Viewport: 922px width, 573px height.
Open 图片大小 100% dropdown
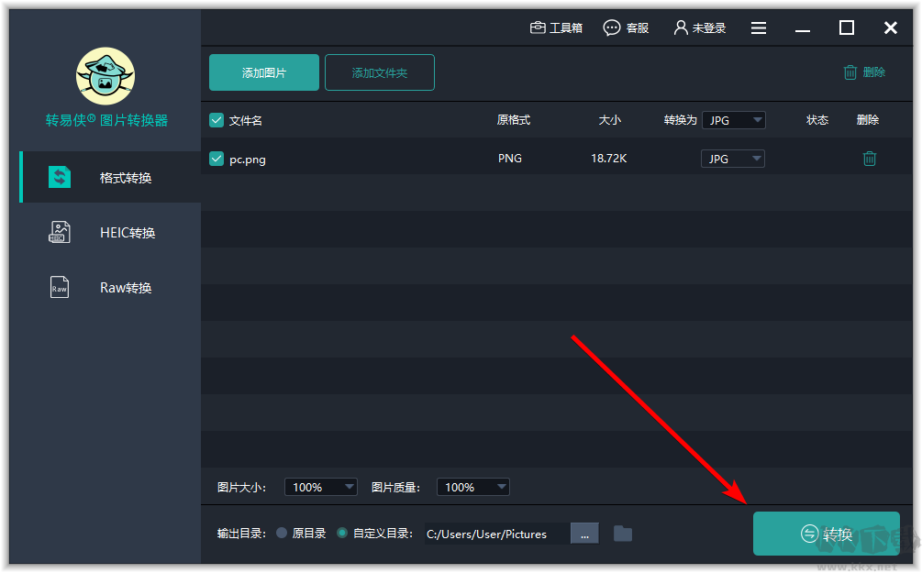[321, 487]
